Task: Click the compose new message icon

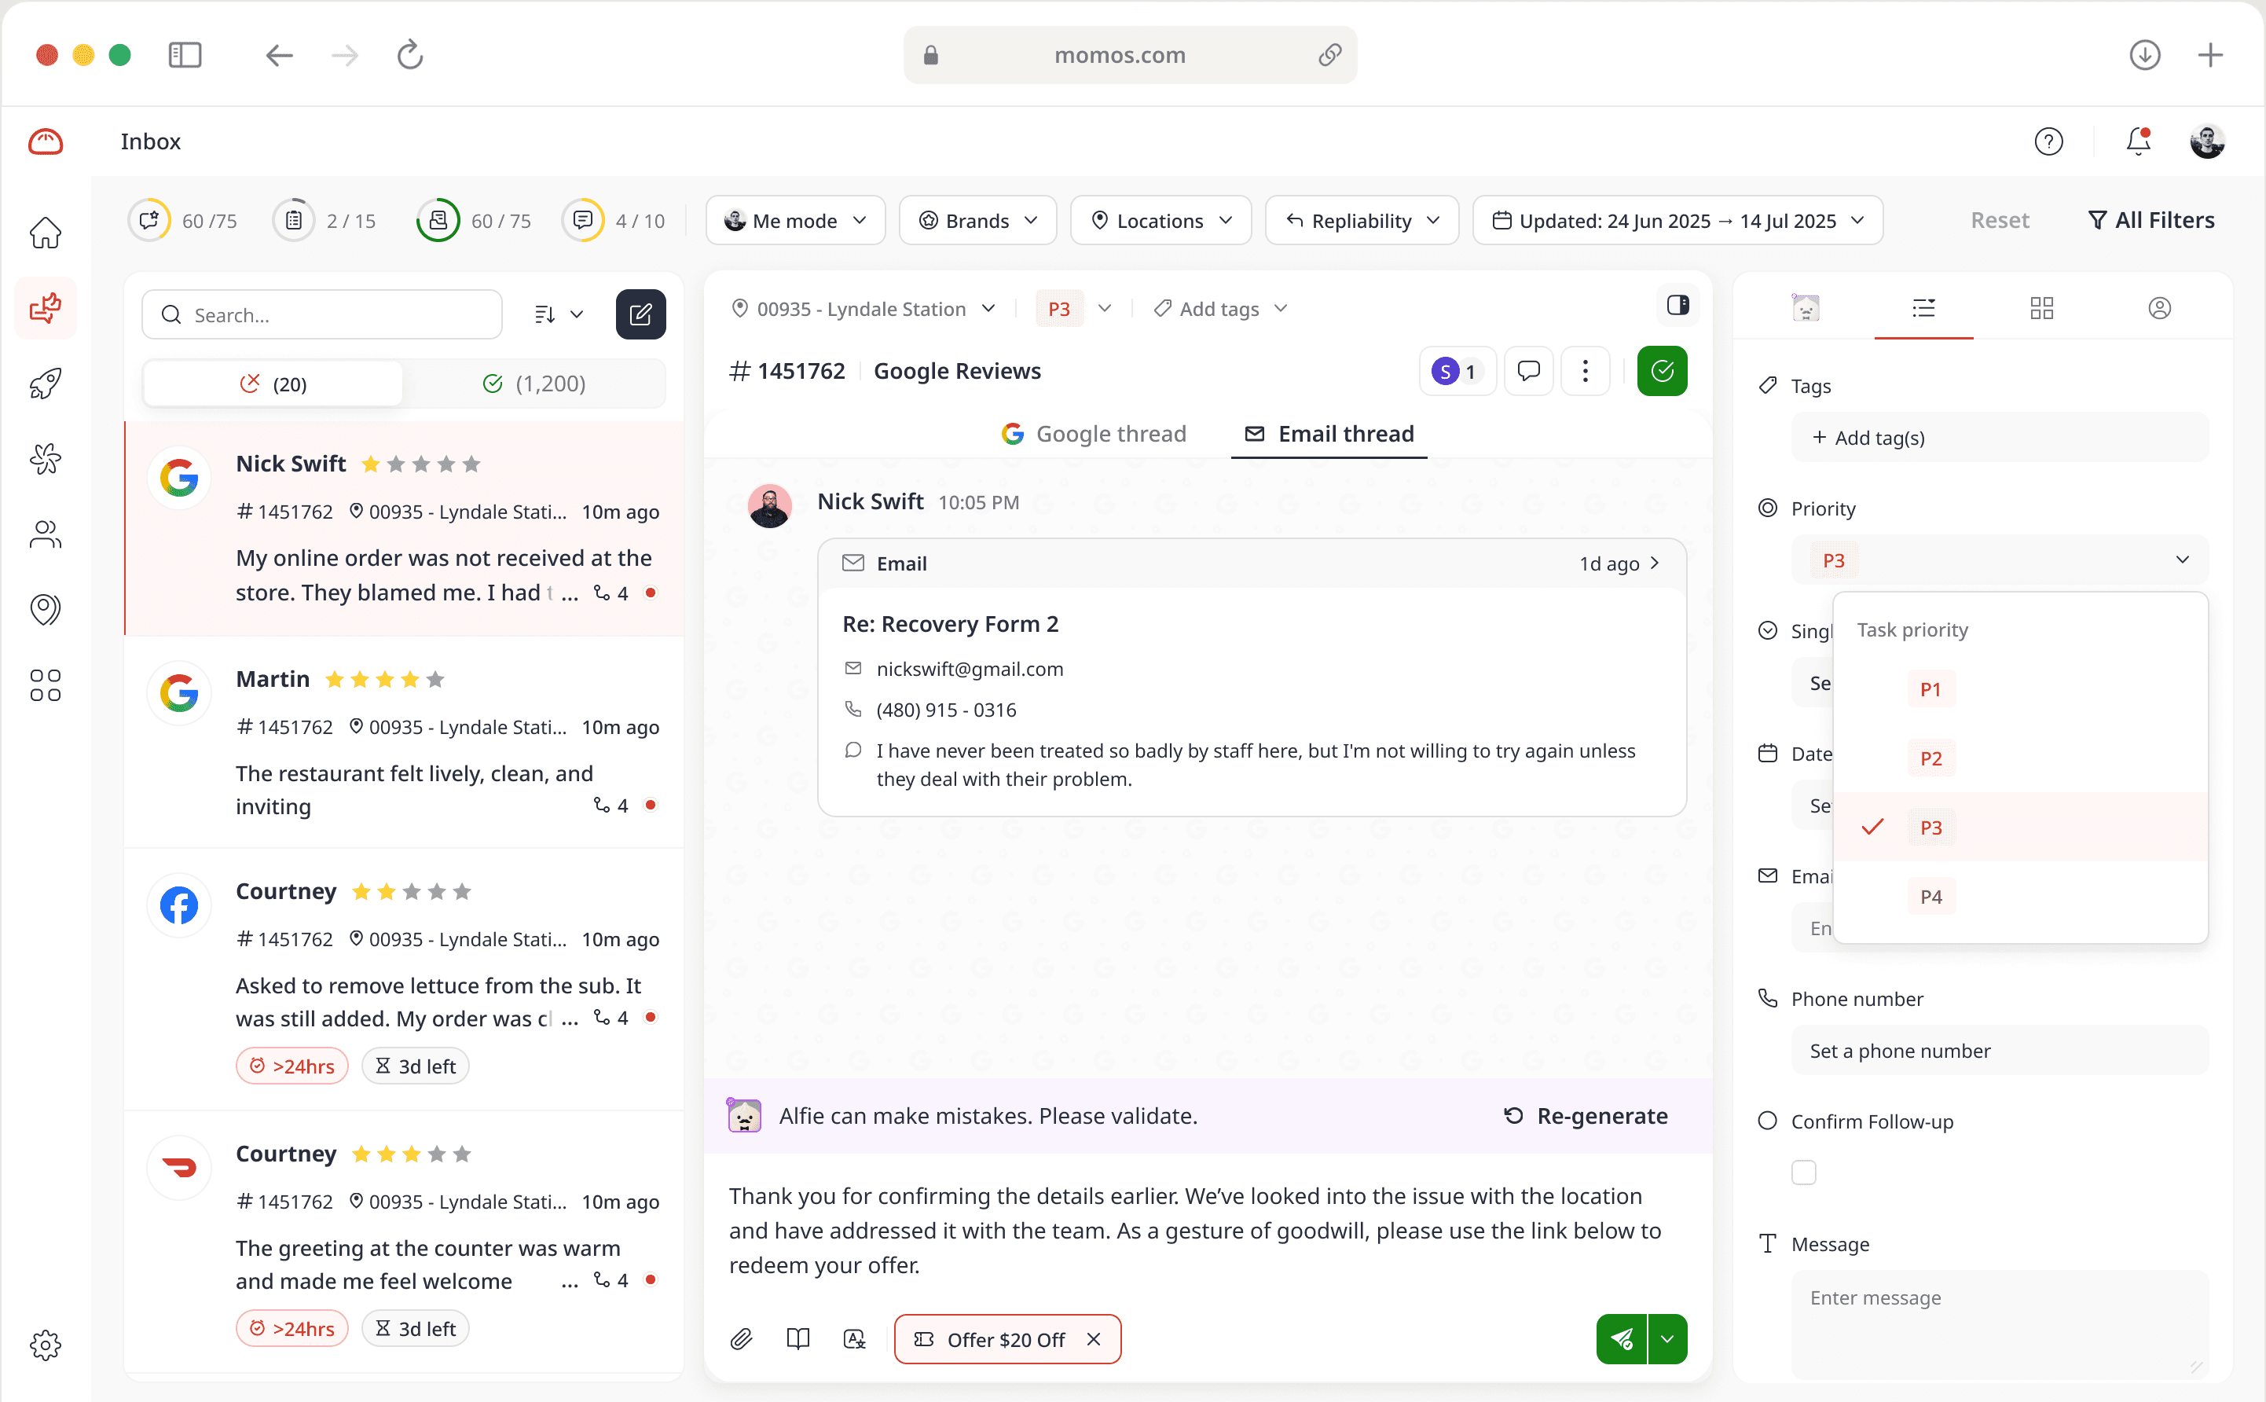Action: coord(640,314)
